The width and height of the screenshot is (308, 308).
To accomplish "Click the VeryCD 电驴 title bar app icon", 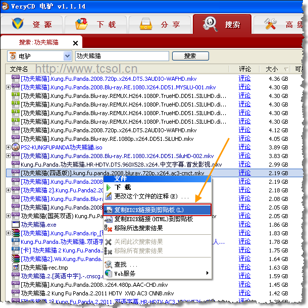I will [x=5, y=6].
